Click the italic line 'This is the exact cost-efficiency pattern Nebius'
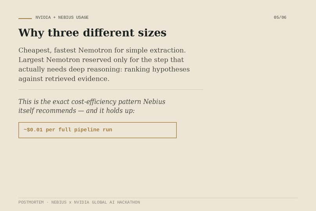 92,101
